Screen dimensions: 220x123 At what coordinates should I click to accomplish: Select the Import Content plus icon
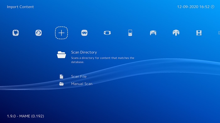(x=62, y=33)
